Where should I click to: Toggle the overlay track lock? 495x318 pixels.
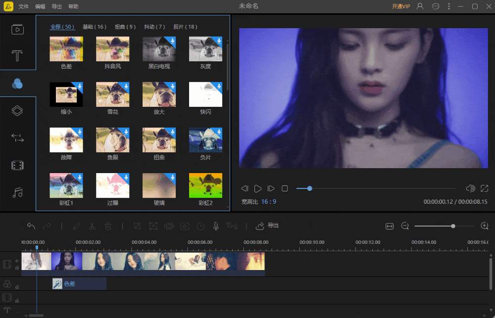tap(17, 300)
